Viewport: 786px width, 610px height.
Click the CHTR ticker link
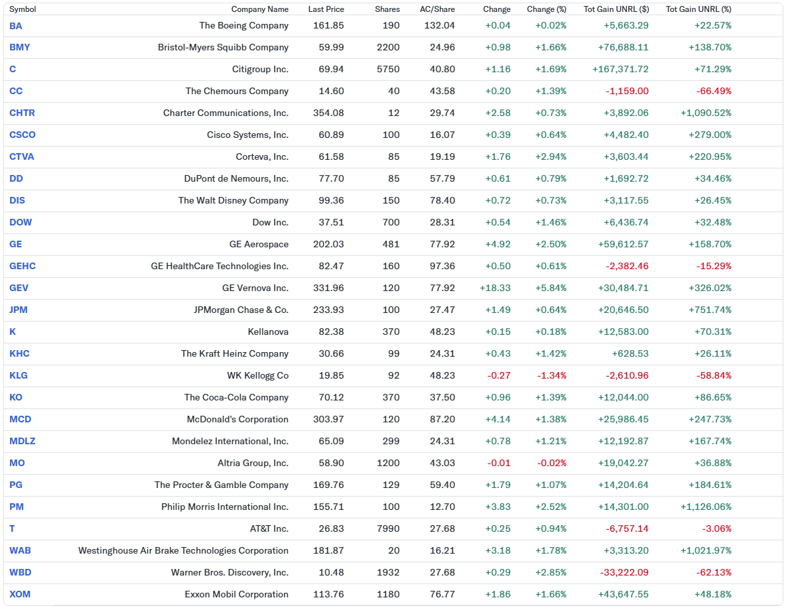coord(22,113)
